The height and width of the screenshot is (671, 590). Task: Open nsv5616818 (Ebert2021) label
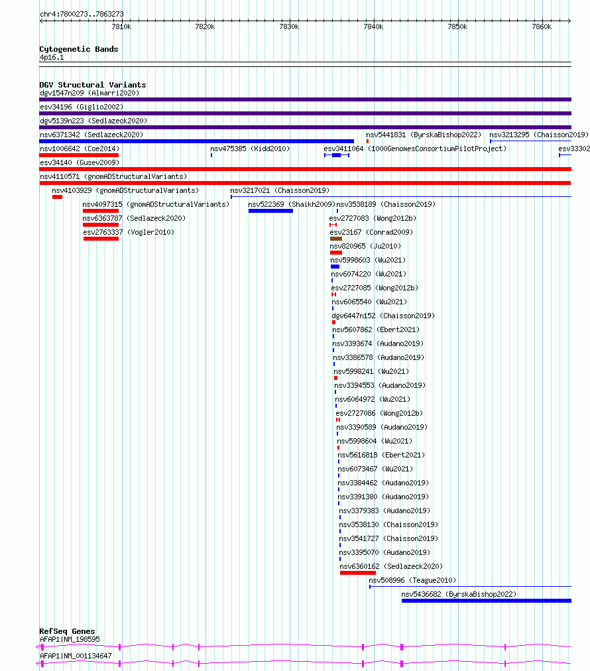381,455
